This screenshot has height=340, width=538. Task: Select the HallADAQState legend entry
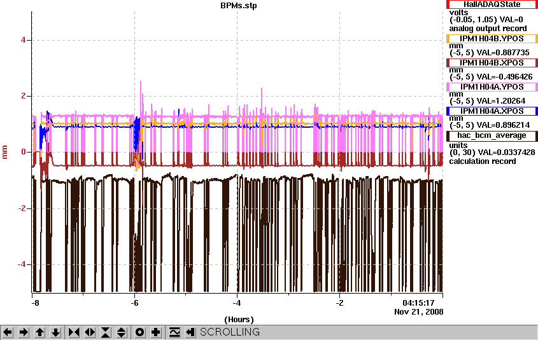tap(492, 4)
